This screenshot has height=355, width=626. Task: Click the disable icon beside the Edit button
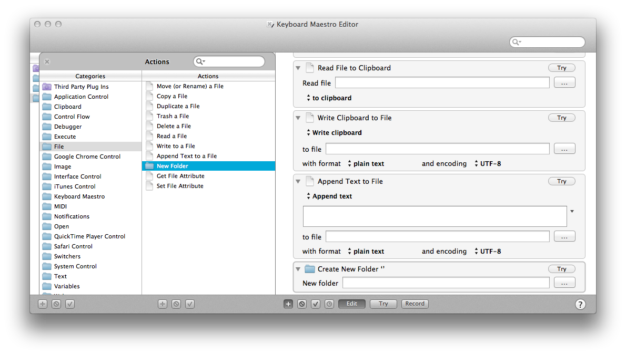click(x=302, y=304)
